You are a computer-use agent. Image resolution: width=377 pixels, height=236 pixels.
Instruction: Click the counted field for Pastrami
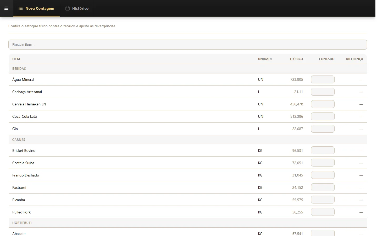(x=323, y=187)
